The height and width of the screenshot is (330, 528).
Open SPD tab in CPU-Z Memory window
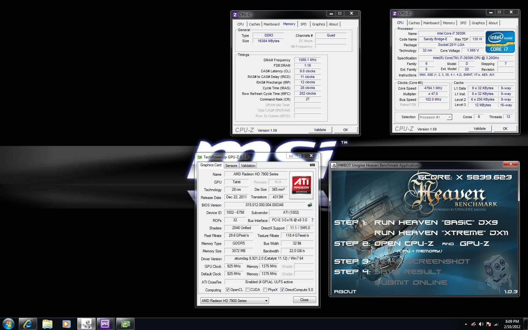pyautogui.click(x=303, y=24)
